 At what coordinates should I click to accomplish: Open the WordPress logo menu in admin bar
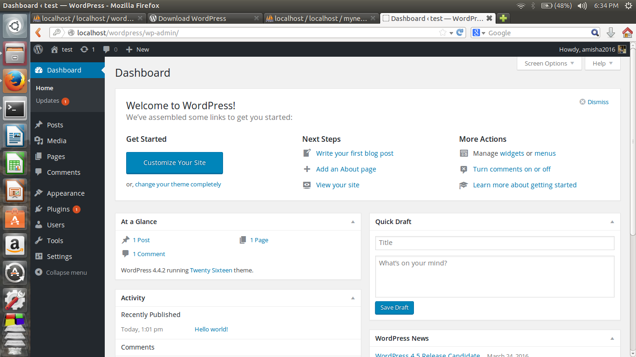[38, 49]
